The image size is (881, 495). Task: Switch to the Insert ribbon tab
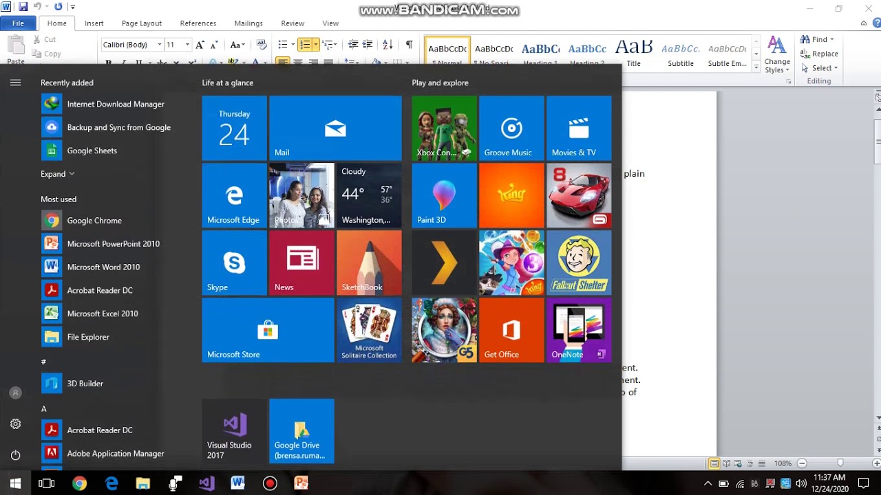(x=94, y=23)
